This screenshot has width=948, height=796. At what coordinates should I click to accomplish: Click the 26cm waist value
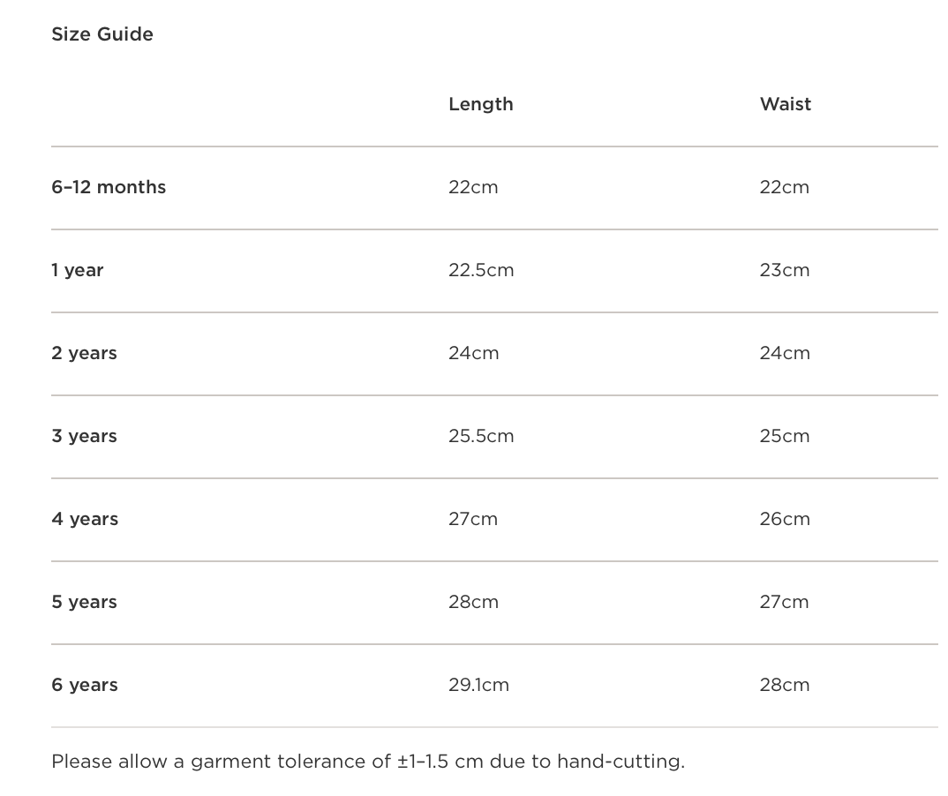pos(784,519)
